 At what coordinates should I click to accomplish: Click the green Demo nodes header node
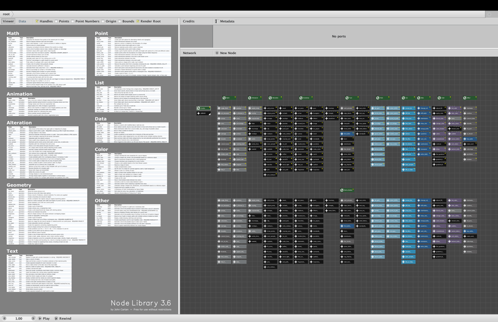(x=347, y=190)
